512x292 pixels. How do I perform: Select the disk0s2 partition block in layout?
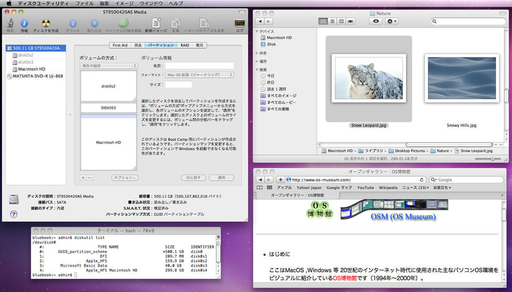(109, 86)
